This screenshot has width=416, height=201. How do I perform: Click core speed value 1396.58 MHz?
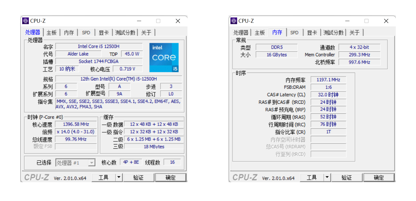click(76, 124)
